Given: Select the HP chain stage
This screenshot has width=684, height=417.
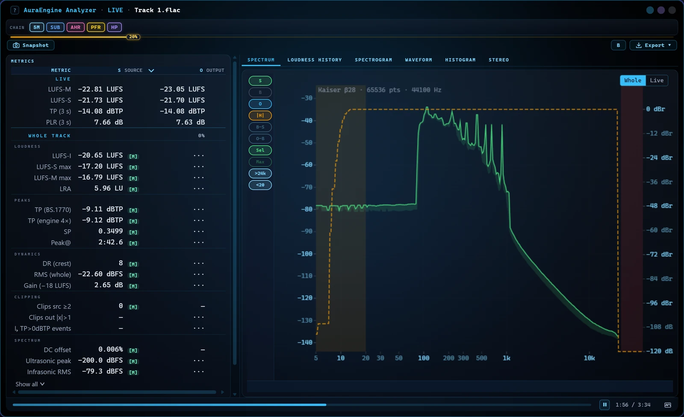Looking at the screenshot, I should click(114, 27).
